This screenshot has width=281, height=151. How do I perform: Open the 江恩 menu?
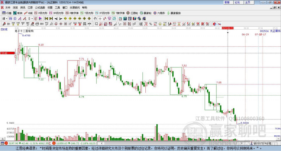(30, 7)
